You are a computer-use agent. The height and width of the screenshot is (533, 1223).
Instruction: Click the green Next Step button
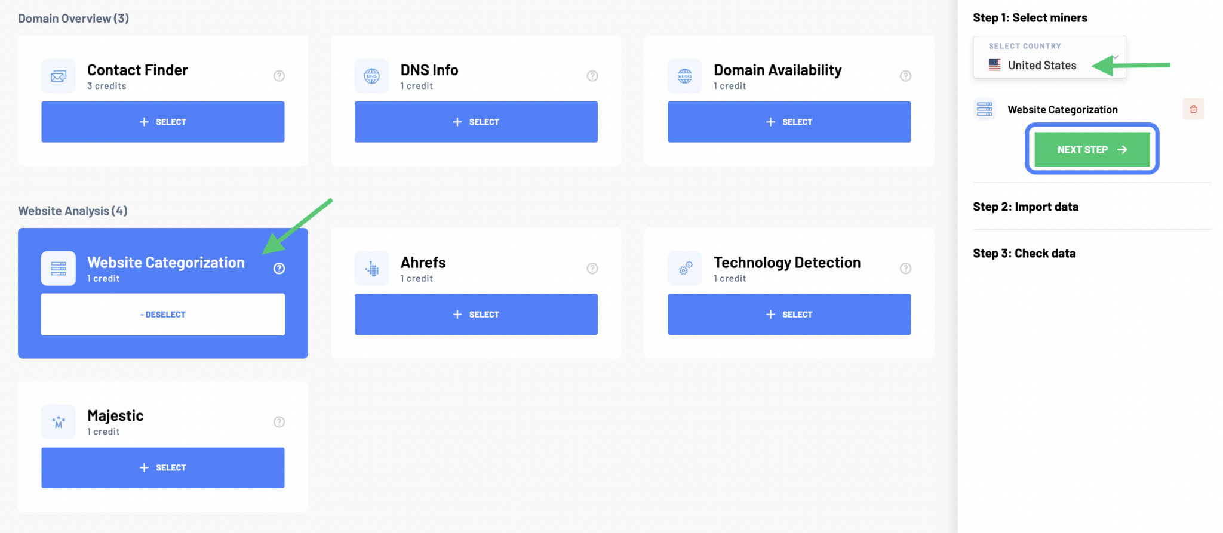pos(1091,149)
